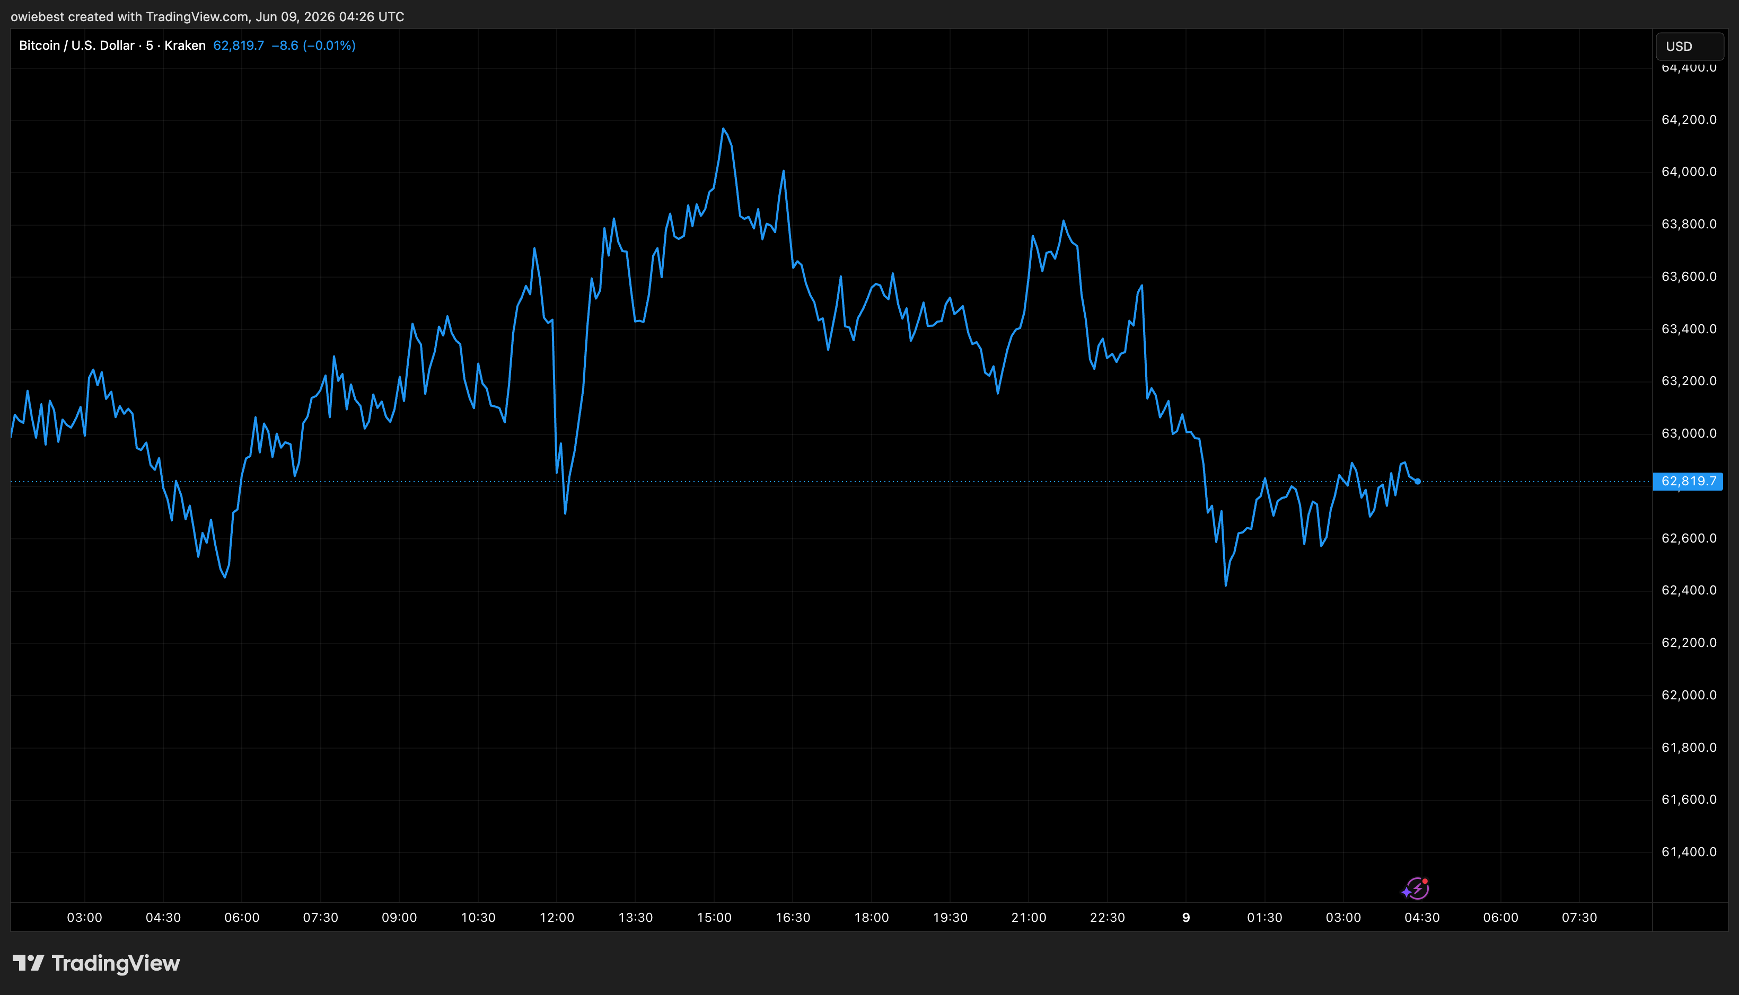This screenshot has width=1739, height=995.
Task: Click the 12:00 time axis label
Action: pyautogui.click(x=557, y=917)
